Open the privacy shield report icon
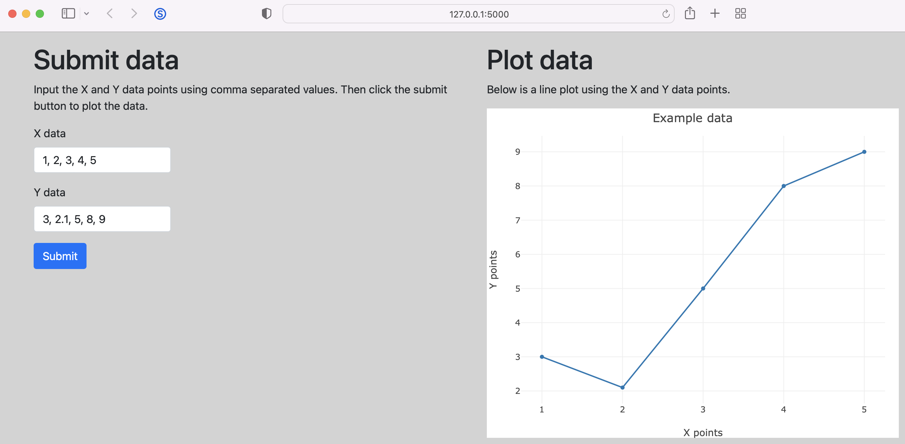The image size is (905, 444). pos(267,14)
